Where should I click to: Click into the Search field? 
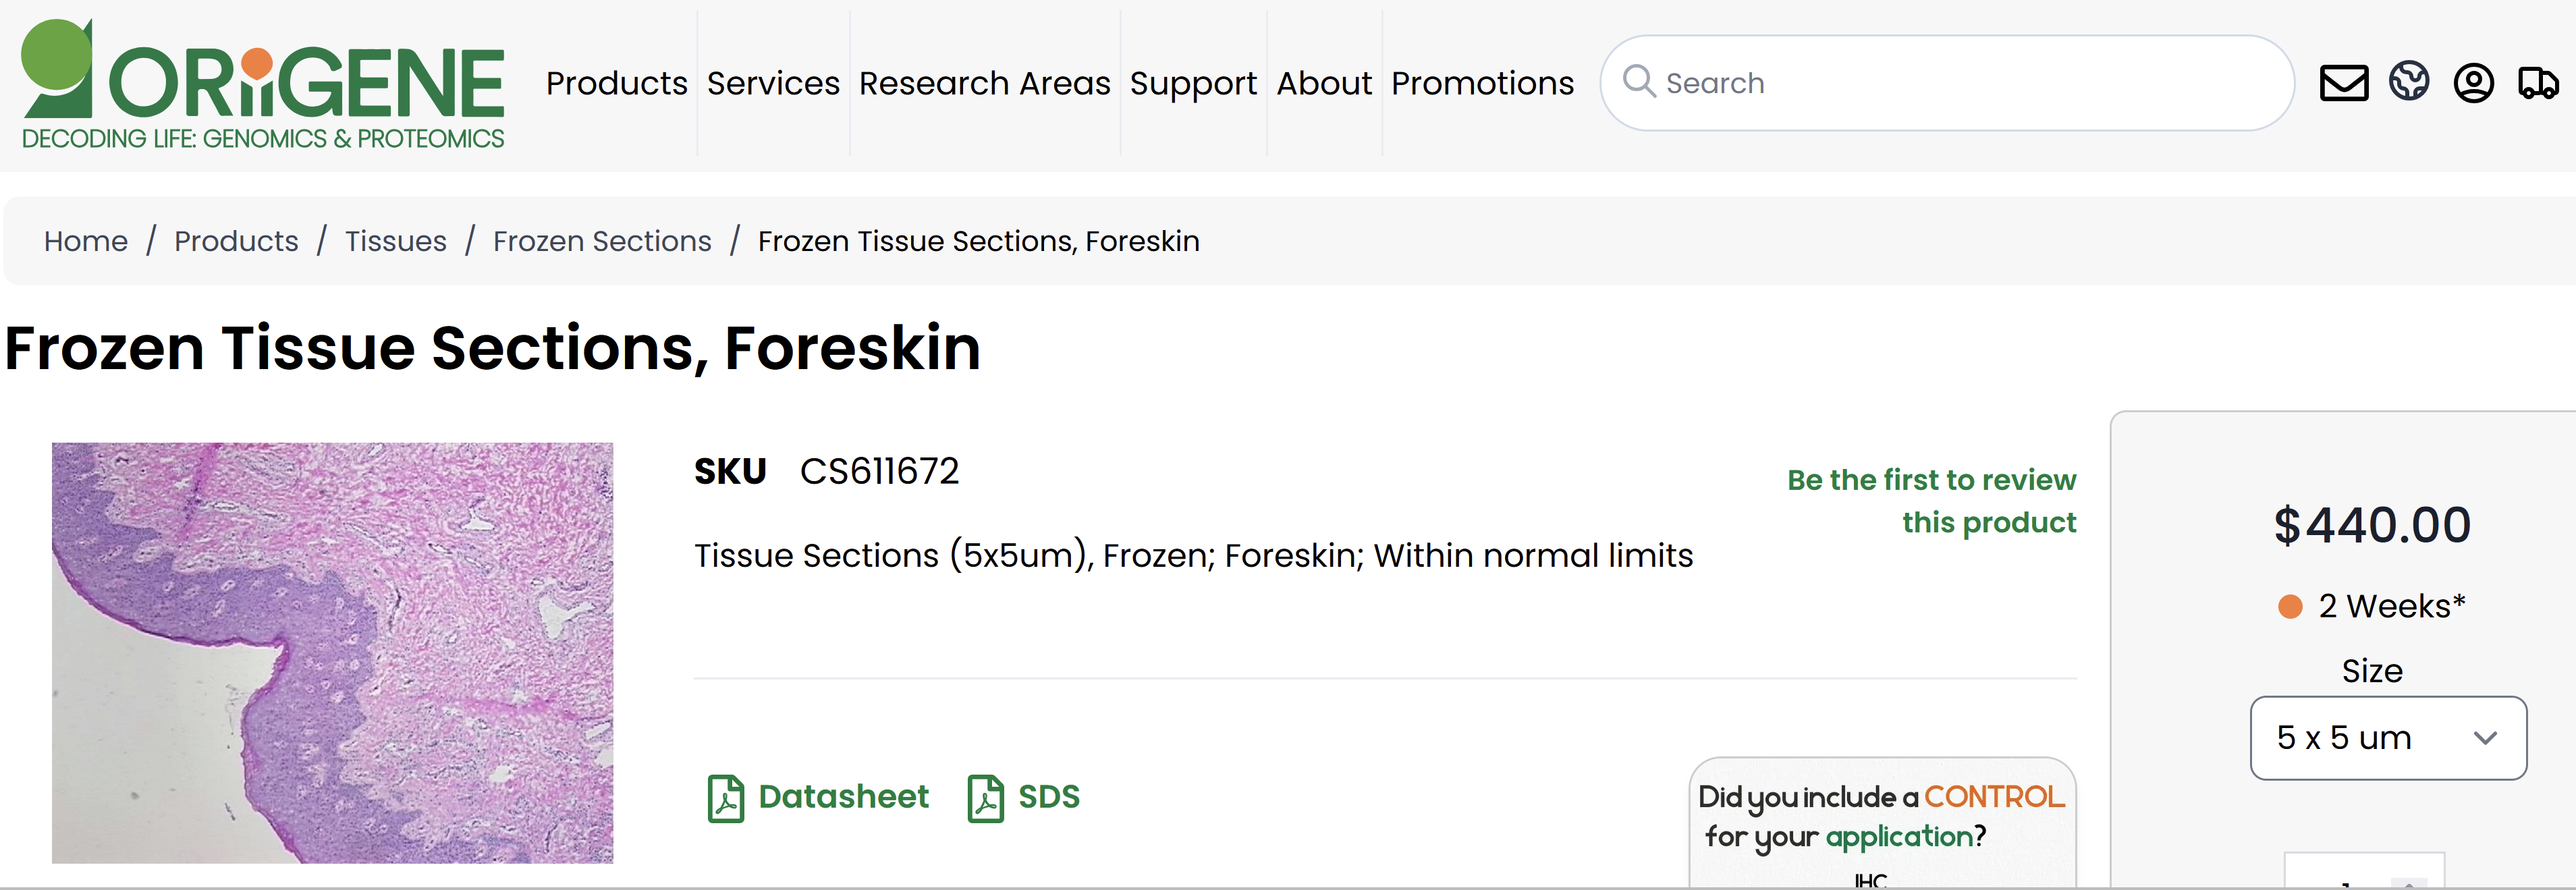point(1960,83)
